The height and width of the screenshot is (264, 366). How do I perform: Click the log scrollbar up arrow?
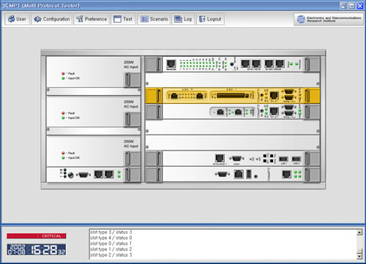(359, 233)
